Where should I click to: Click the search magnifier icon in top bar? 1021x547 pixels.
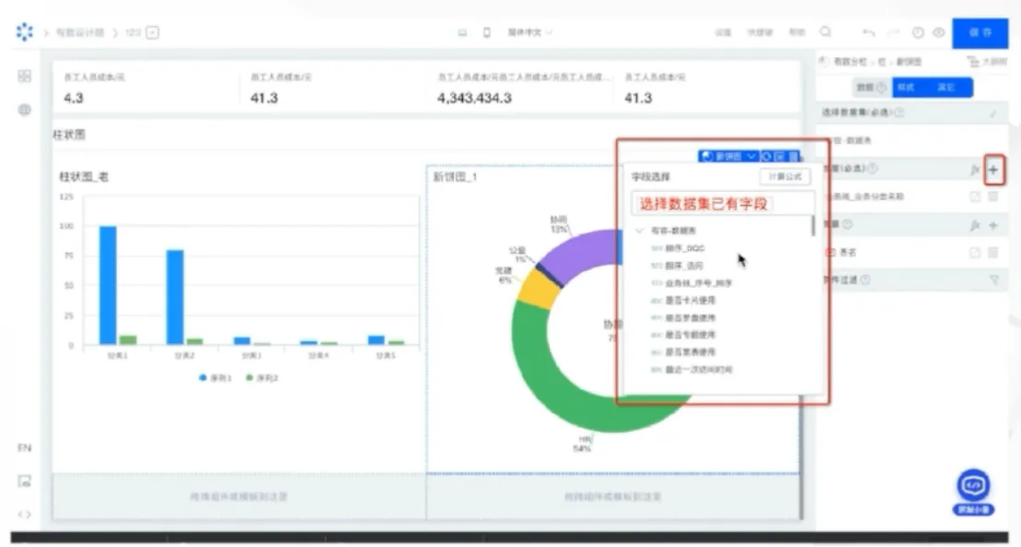(x=825, y=32)
